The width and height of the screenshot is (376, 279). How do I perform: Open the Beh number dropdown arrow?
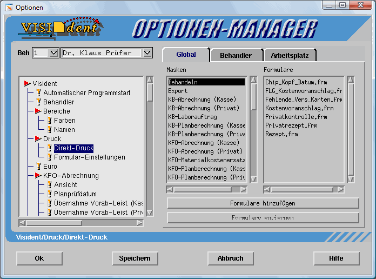(x=53, y=52)
